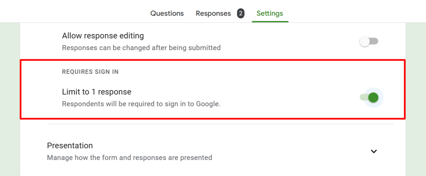
Task: Click the red highlight box border
Action: coord(213,60)
